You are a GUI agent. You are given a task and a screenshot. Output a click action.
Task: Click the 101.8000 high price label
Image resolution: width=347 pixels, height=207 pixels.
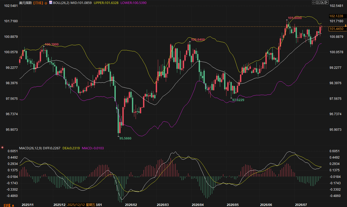(295, 18)
